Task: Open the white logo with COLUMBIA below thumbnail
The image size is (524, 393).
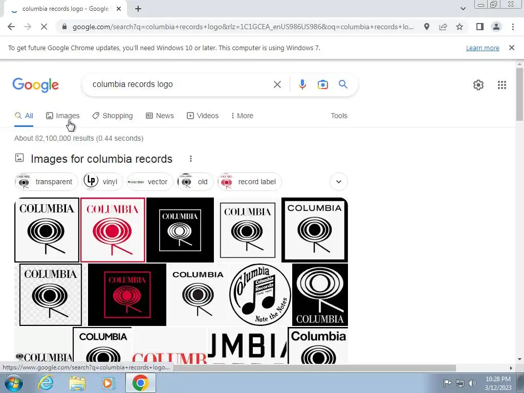Action: [320, 295]
